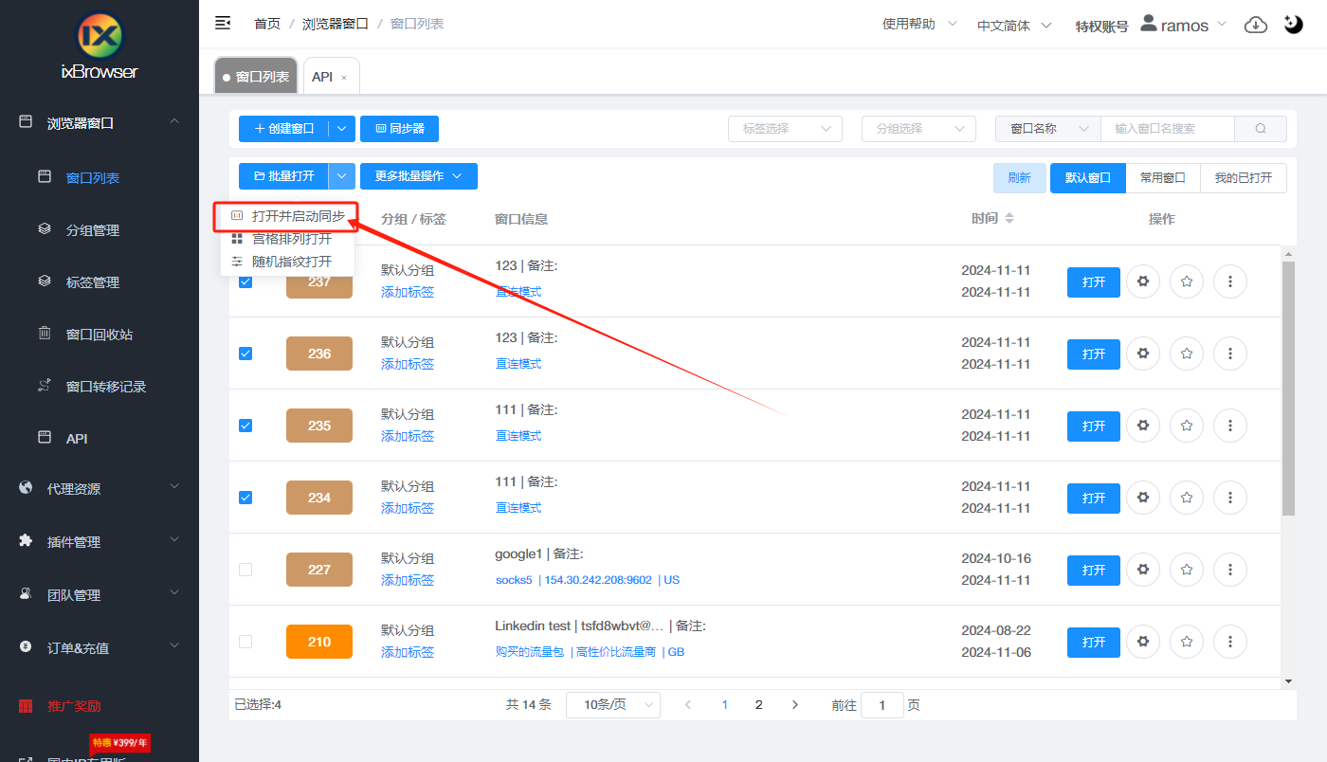Switch to 我的已打开 view tab

click(x=1244, y=177)
